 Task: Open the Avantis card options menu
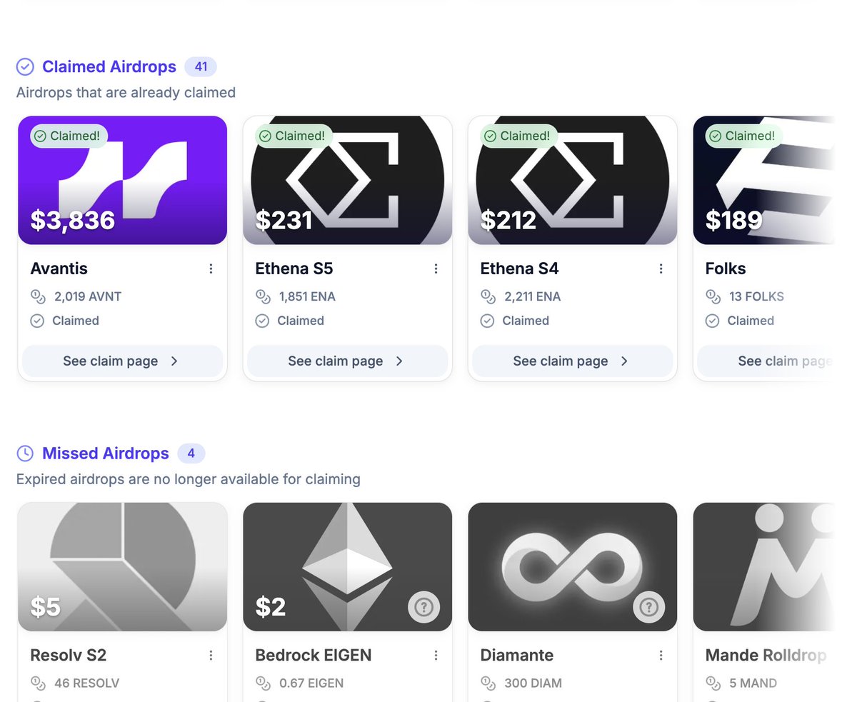tap(211, 269)
